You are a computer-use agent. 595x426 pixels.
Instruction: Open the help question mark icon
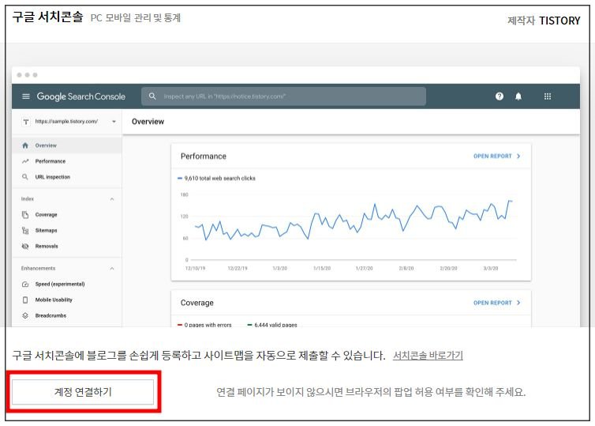click(x=500, y=96)
